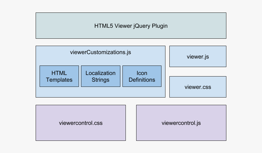262x153 pixels.
Task: Select the viewerCustomizations.js label
Action: [101, 52]
